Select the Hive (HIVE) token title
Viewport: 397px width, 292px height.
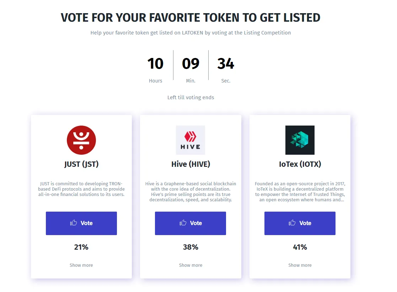[191, 164]
